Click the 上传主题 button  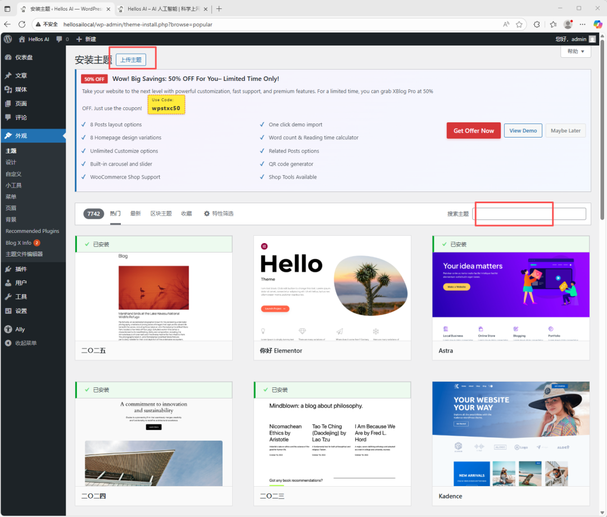(131, 60)
